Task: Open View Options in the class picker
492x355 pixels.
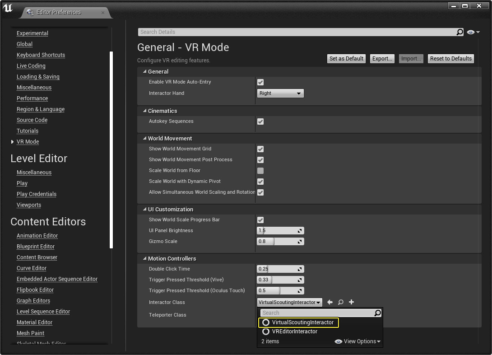Action: [358, 341]
